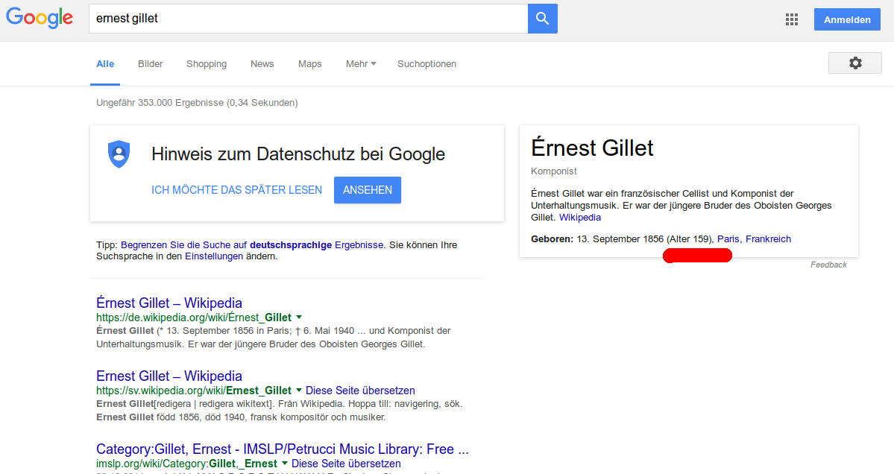The width and height of the screenshot is (894, 474).
Task: Click ICH MÖCHTE DAS SPÄTER LESEN
Action: tap(236, 190)
